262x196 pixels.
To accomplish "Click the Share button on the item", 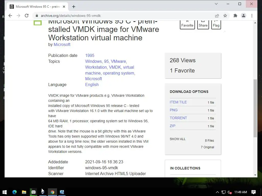I will pos(203,25).
